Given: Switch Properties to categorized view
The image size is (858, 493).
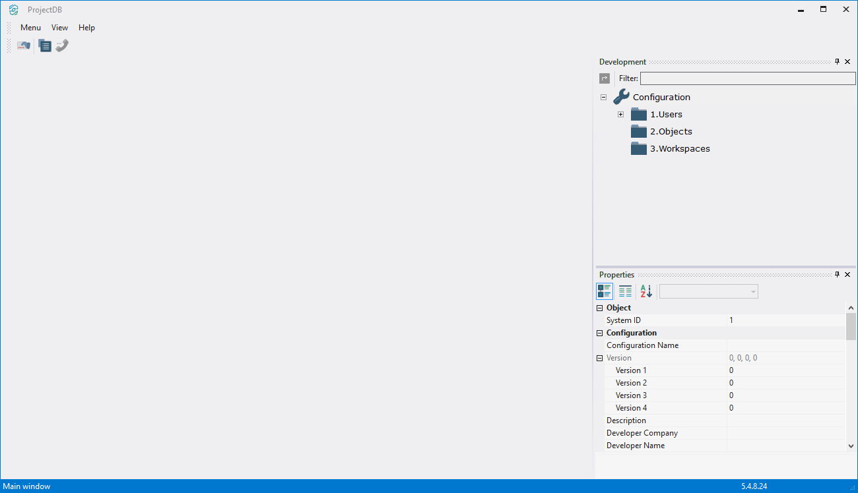Looking at the screenshot, I should point(605,291).
